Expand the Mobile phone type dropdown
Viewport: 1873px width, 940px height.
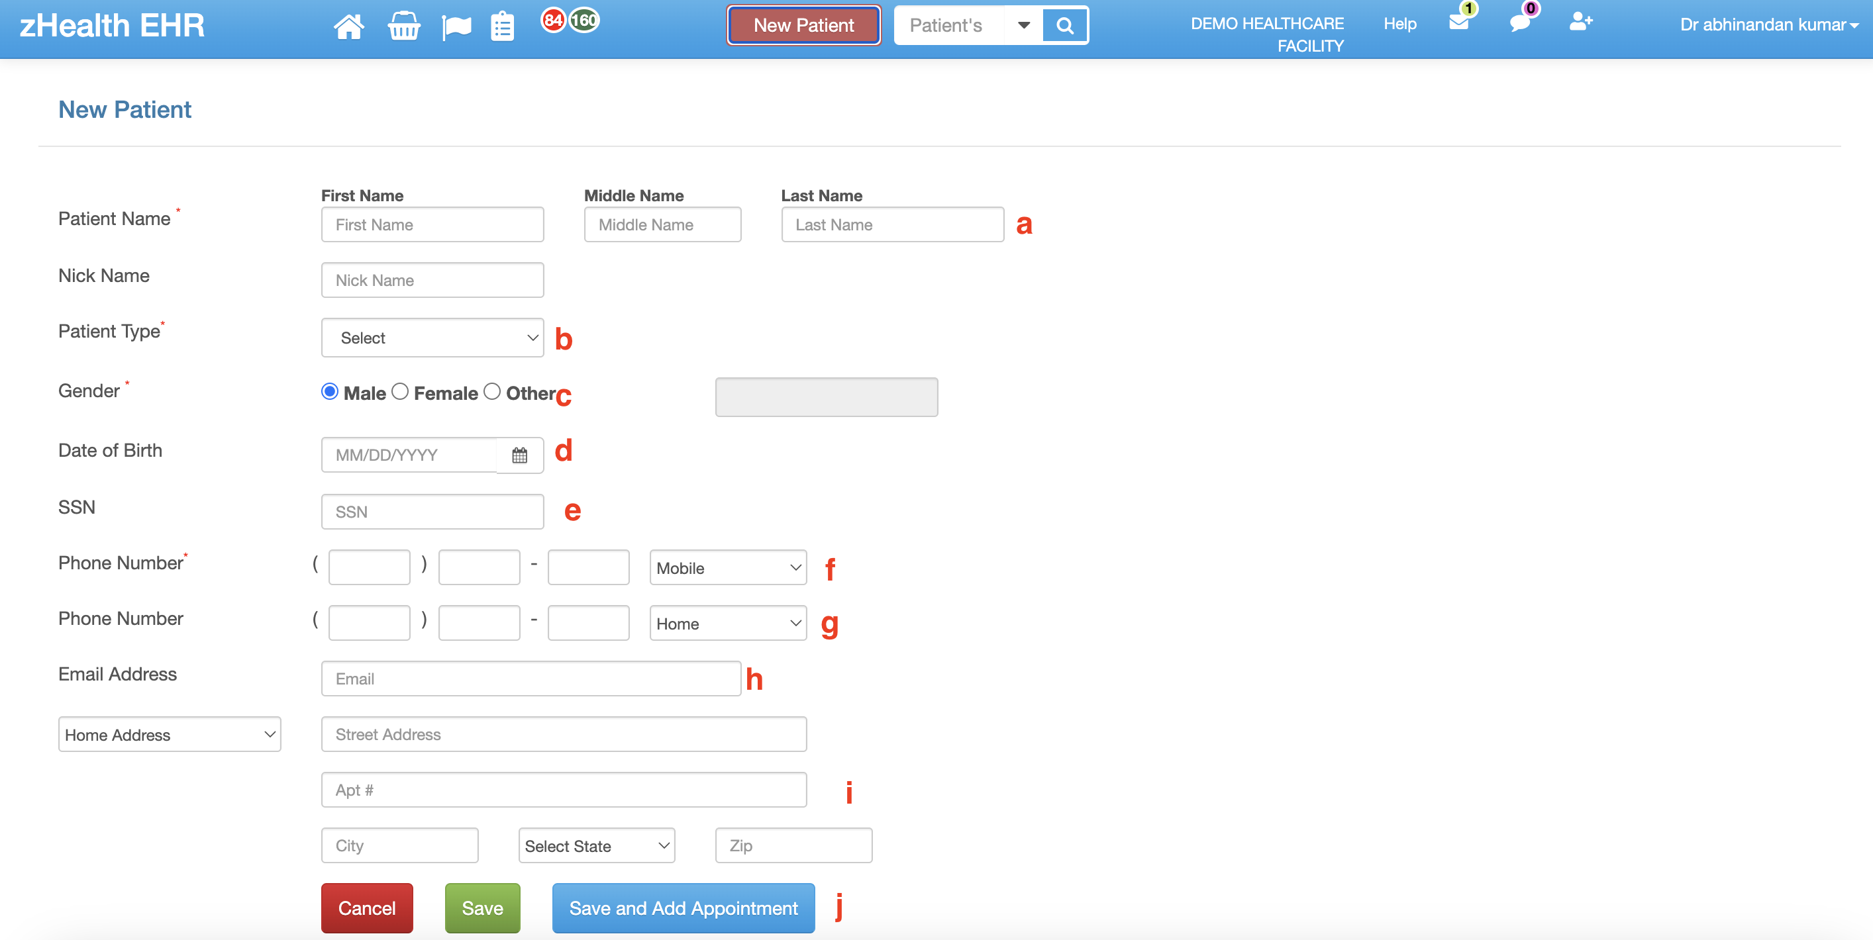click(729, 566)
